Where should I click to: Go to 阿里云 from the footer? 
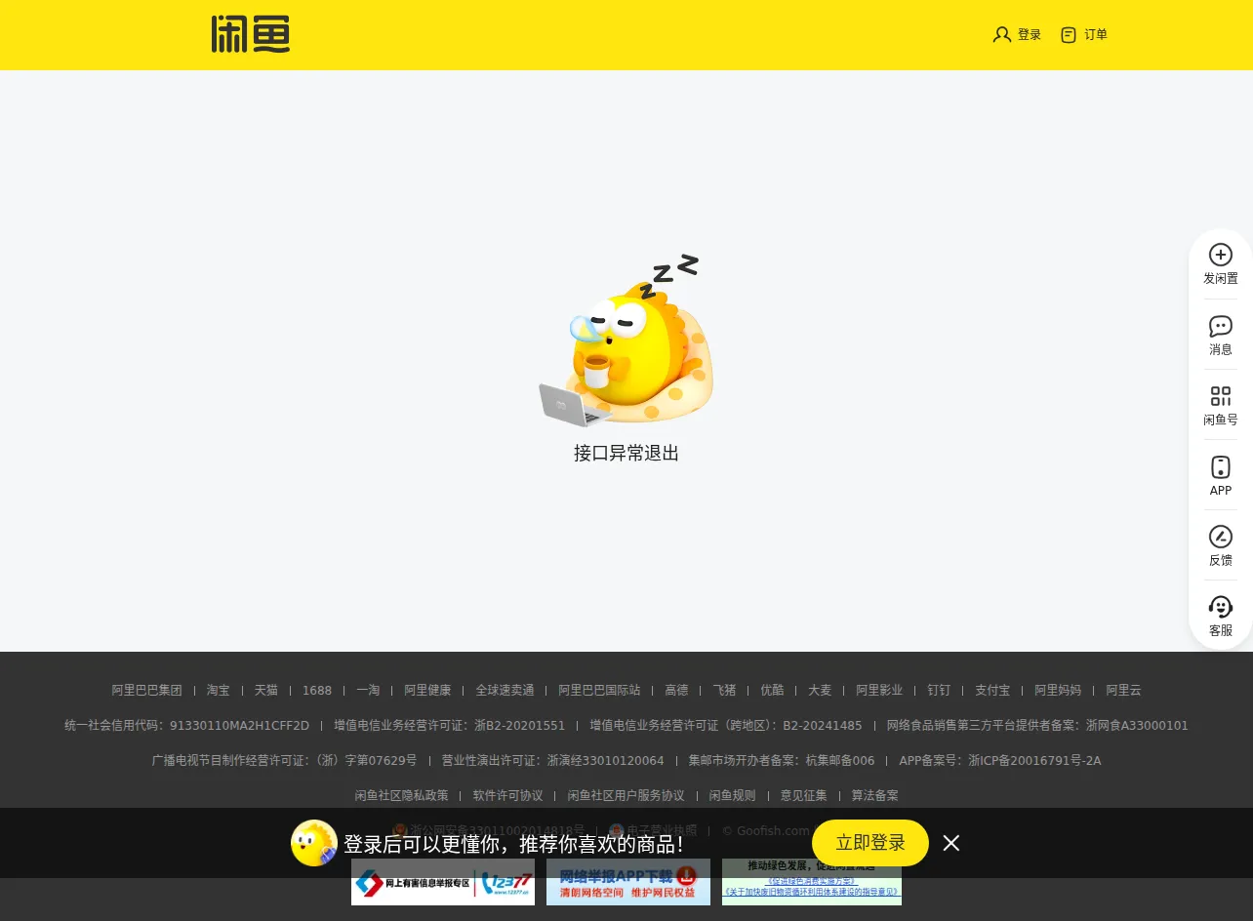[x=1123, y=690]
